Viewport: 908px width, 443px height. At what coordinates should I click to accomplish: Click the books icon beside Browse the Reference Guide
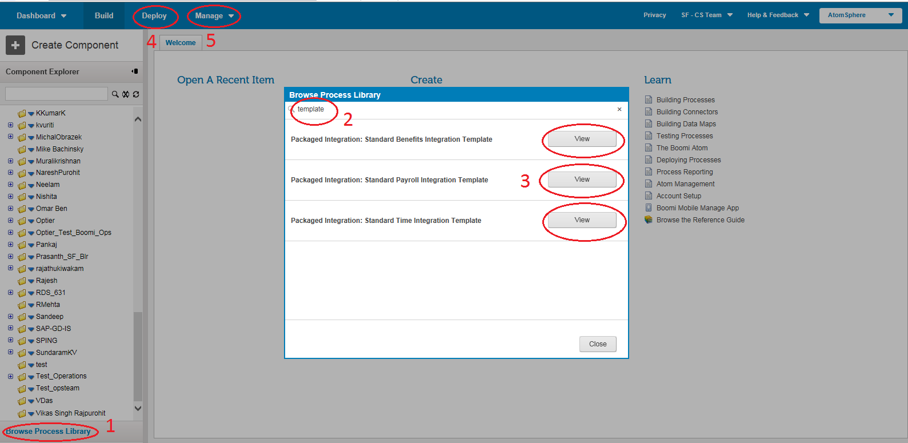649,219
